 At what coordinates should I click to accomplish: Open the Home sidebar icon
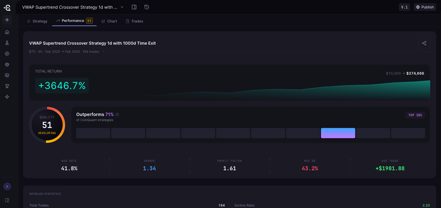pos(7,32)
